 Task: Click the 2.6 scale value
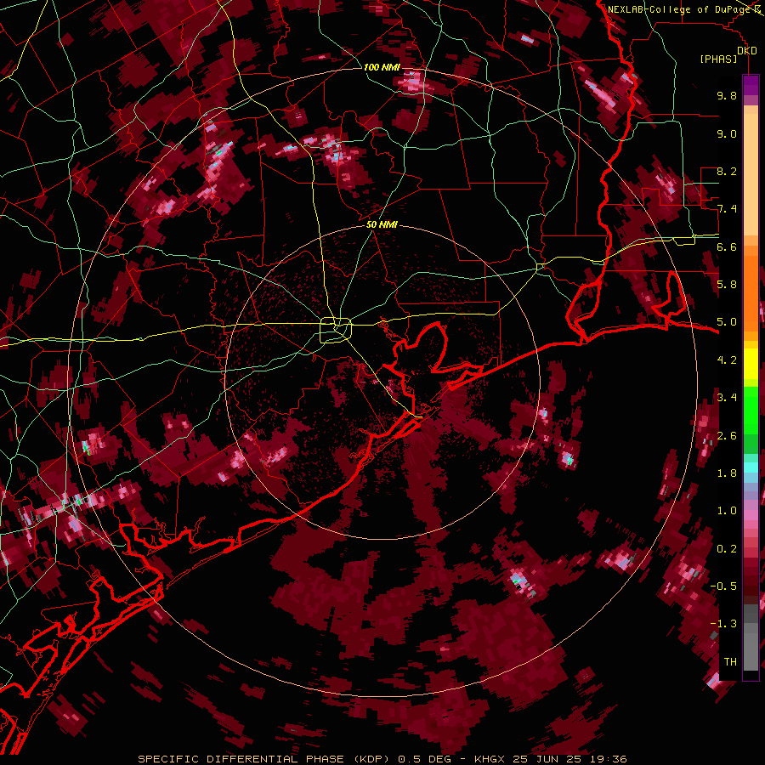tap(727, 436)
